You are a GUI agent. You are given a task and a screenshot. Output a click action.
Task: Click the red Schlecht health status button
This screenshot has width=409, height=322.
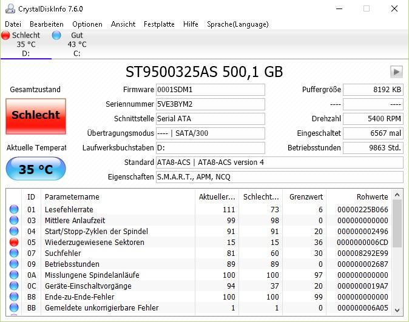click(36, 116)
